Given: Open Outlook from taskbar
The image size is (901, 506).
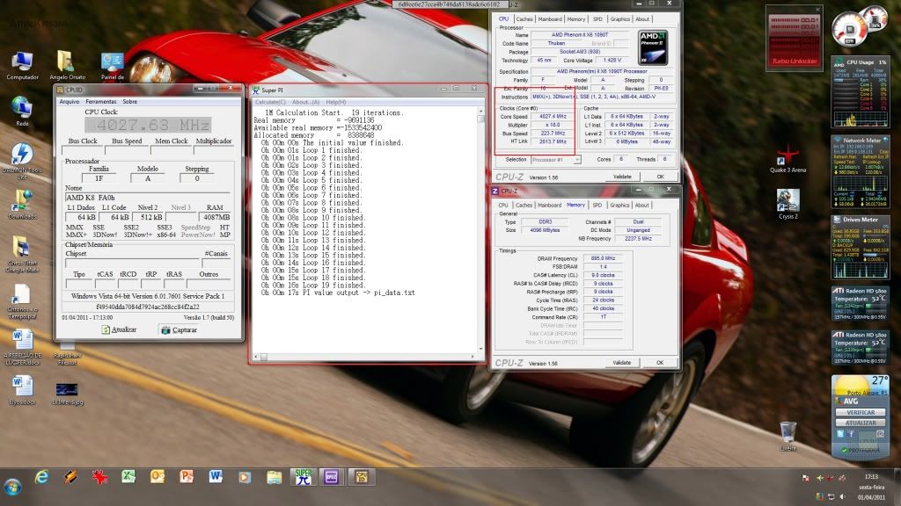Looking at the screenshot, I should click(x=157, y=477).
